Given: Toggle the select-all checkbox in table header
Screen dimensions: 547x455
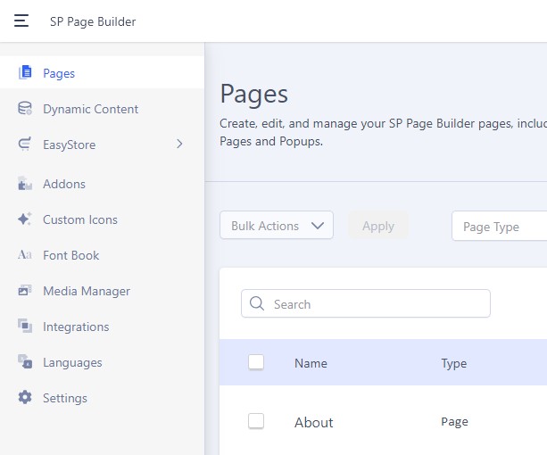Looking at the screenshot, I should (256, 362).
